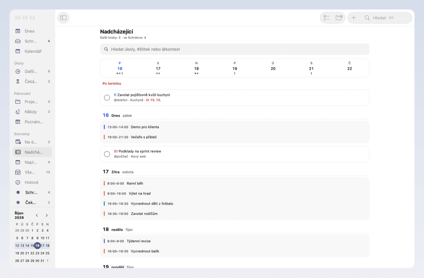Mark Podklady na sprint review complete
Screen dimensions: 424x278
(x=107, y=154)
